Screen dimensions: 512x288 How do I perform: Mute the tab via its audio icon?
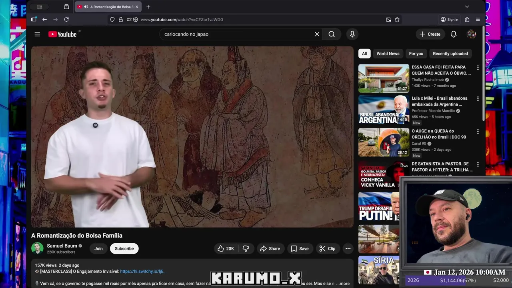coord(86,7)
